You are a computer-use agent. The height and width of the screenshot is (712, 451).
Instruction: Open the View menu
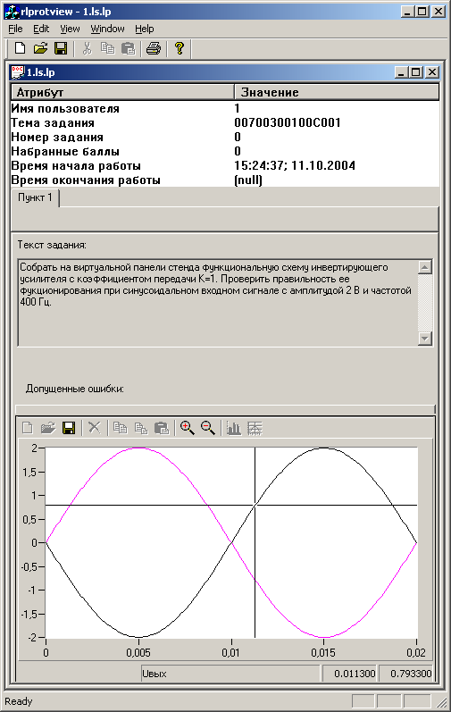point(70,29)
